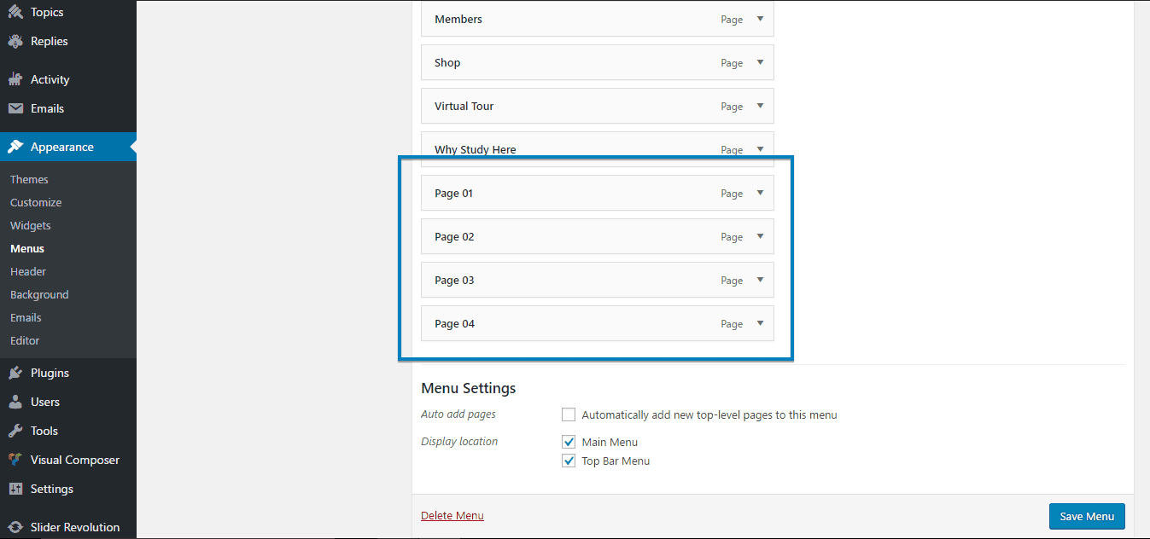Image resolution: width=1150 pixels, height=539 pixels.
Task: Uncheck the Main Menu display location
Action: (x=569, y=442)
